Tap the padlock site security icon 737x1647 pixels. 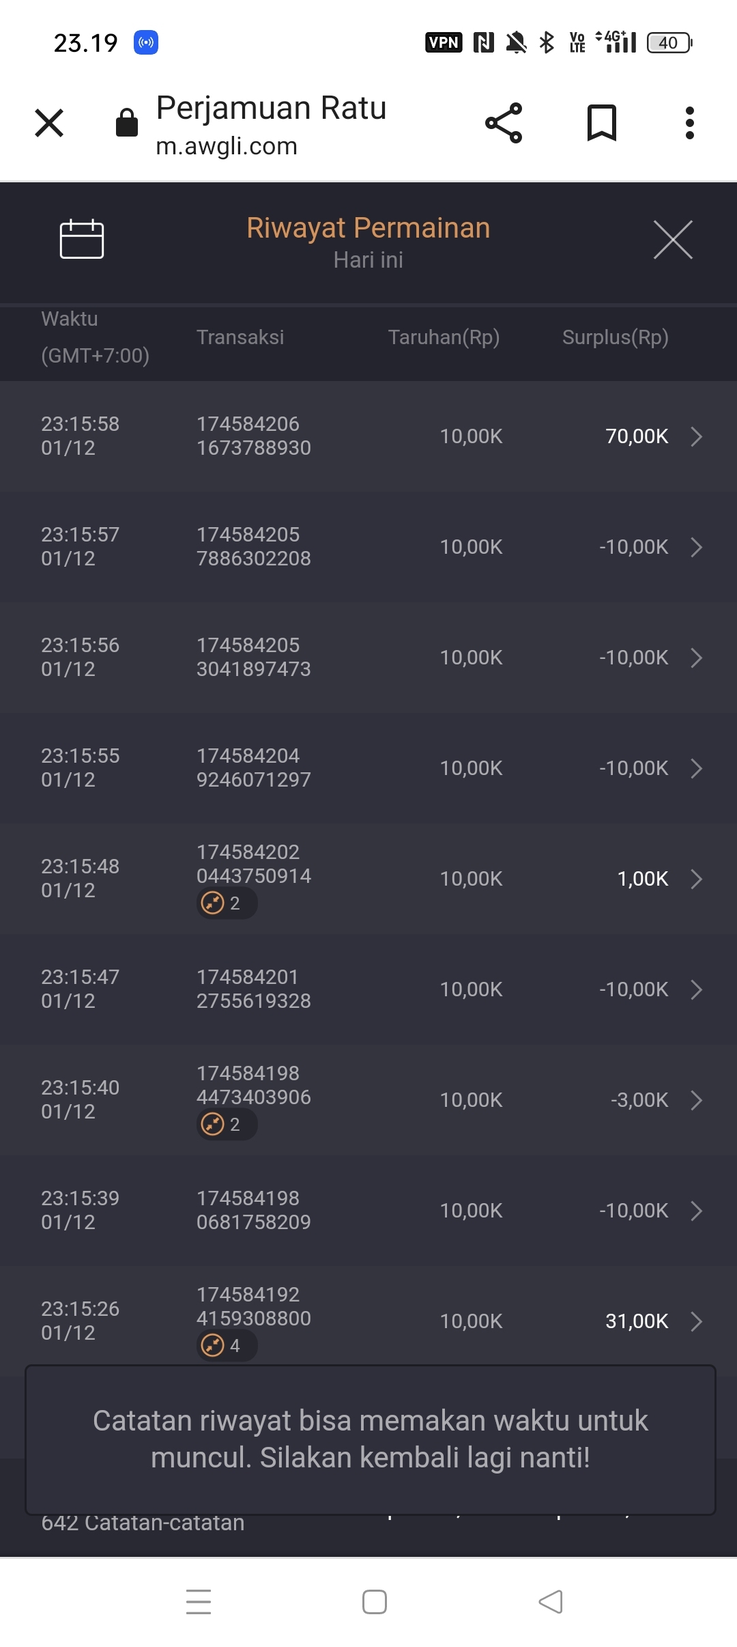(x=127, y=124)
